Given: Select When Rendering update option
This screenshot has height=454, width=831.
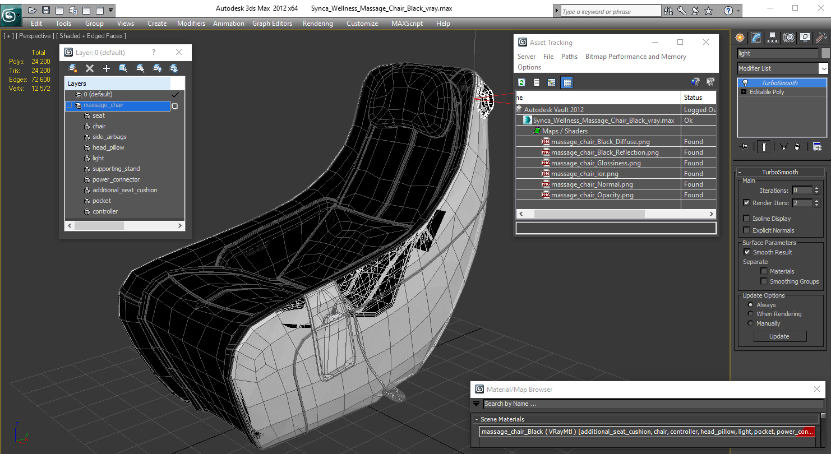Looking at the screenshot, I should (x=750, y=314).
